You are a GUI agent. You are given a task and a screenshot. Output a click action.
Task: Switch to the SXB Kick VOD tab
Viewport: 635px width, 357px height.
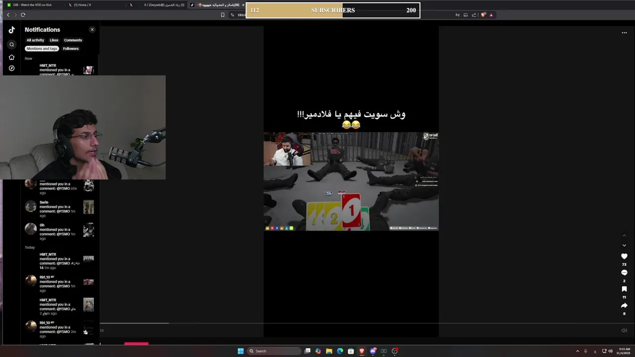(32, 5)
